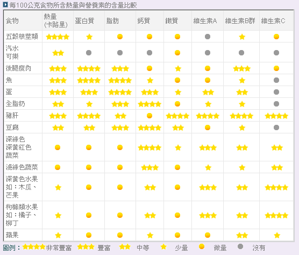Click the 淺綠色蔬菜 row label
The image size is (299, 255).
(x=22, y=167)
